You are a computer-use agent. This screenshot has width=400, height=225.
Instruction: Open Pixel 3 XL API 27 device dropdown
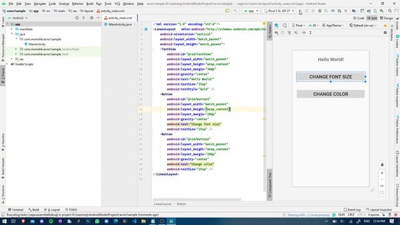click(279, 11)
